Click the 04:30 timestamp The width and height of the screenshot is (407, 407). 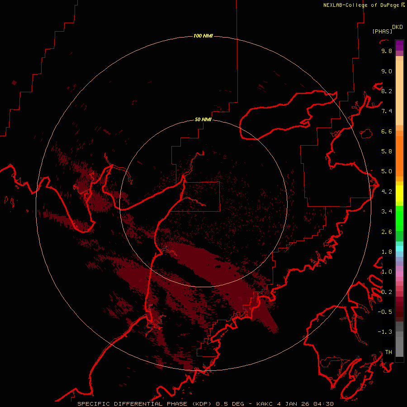(323, 404)
